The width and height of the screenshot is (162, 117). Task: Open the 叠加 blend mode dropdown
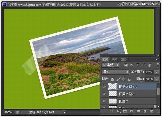point(115,72)
